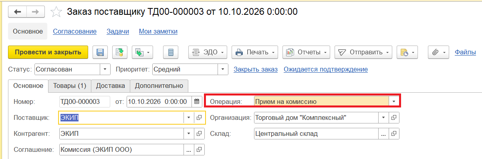The width and height of the screenshot is (482, 159).
Task: Go forward with the right arrow button
Action: coord(36,12)
